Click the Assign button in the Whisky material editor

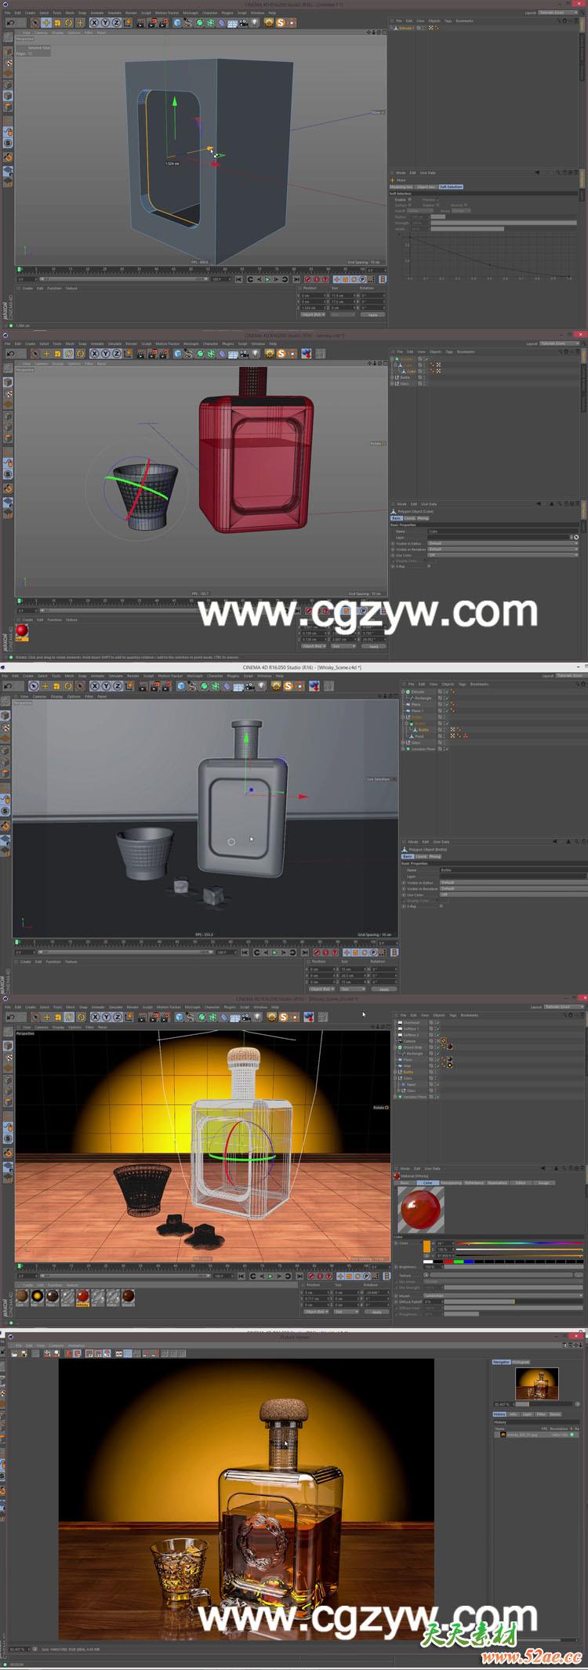click(544, 1183)
